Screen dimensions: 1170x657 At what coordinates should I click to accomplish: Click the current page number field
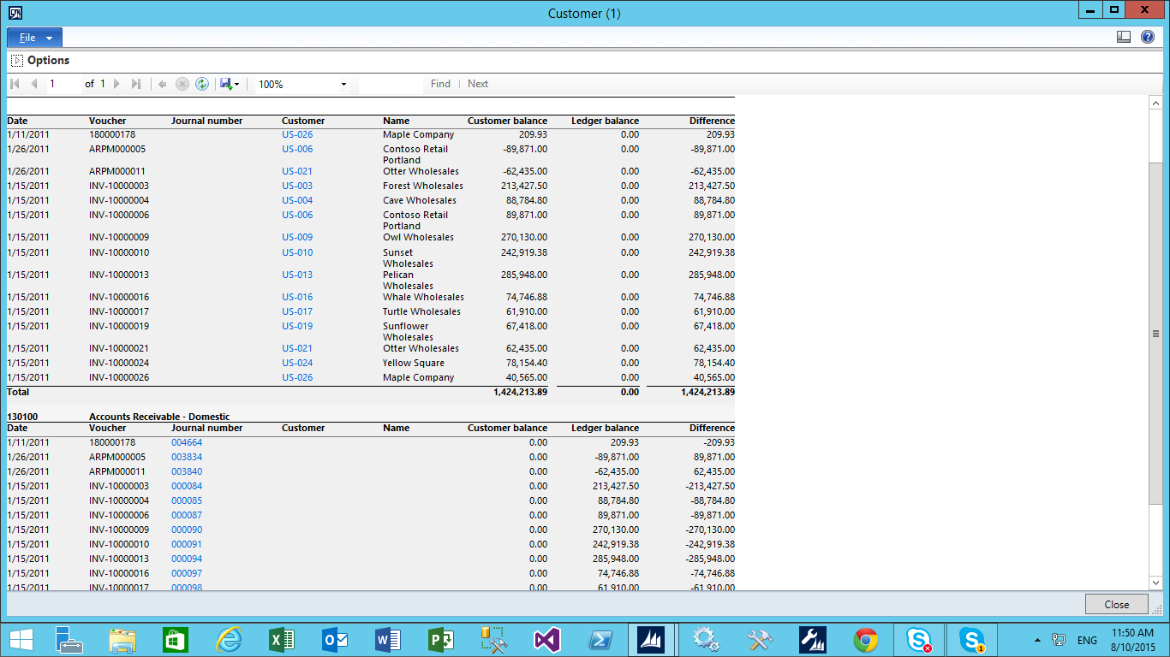point(63,84)
